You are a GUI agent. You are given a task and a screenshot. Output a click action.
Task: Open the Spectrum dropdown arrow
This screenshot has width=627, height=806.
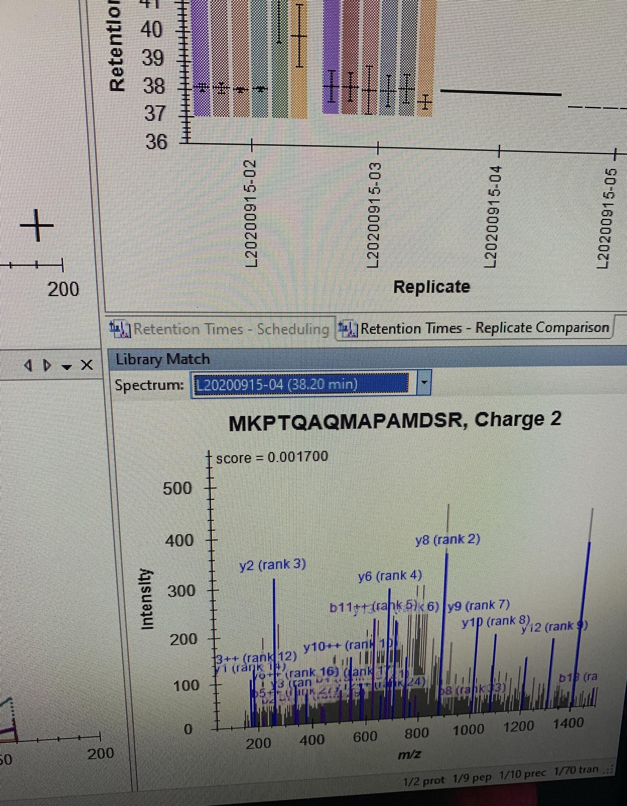[x=424, y=383]
